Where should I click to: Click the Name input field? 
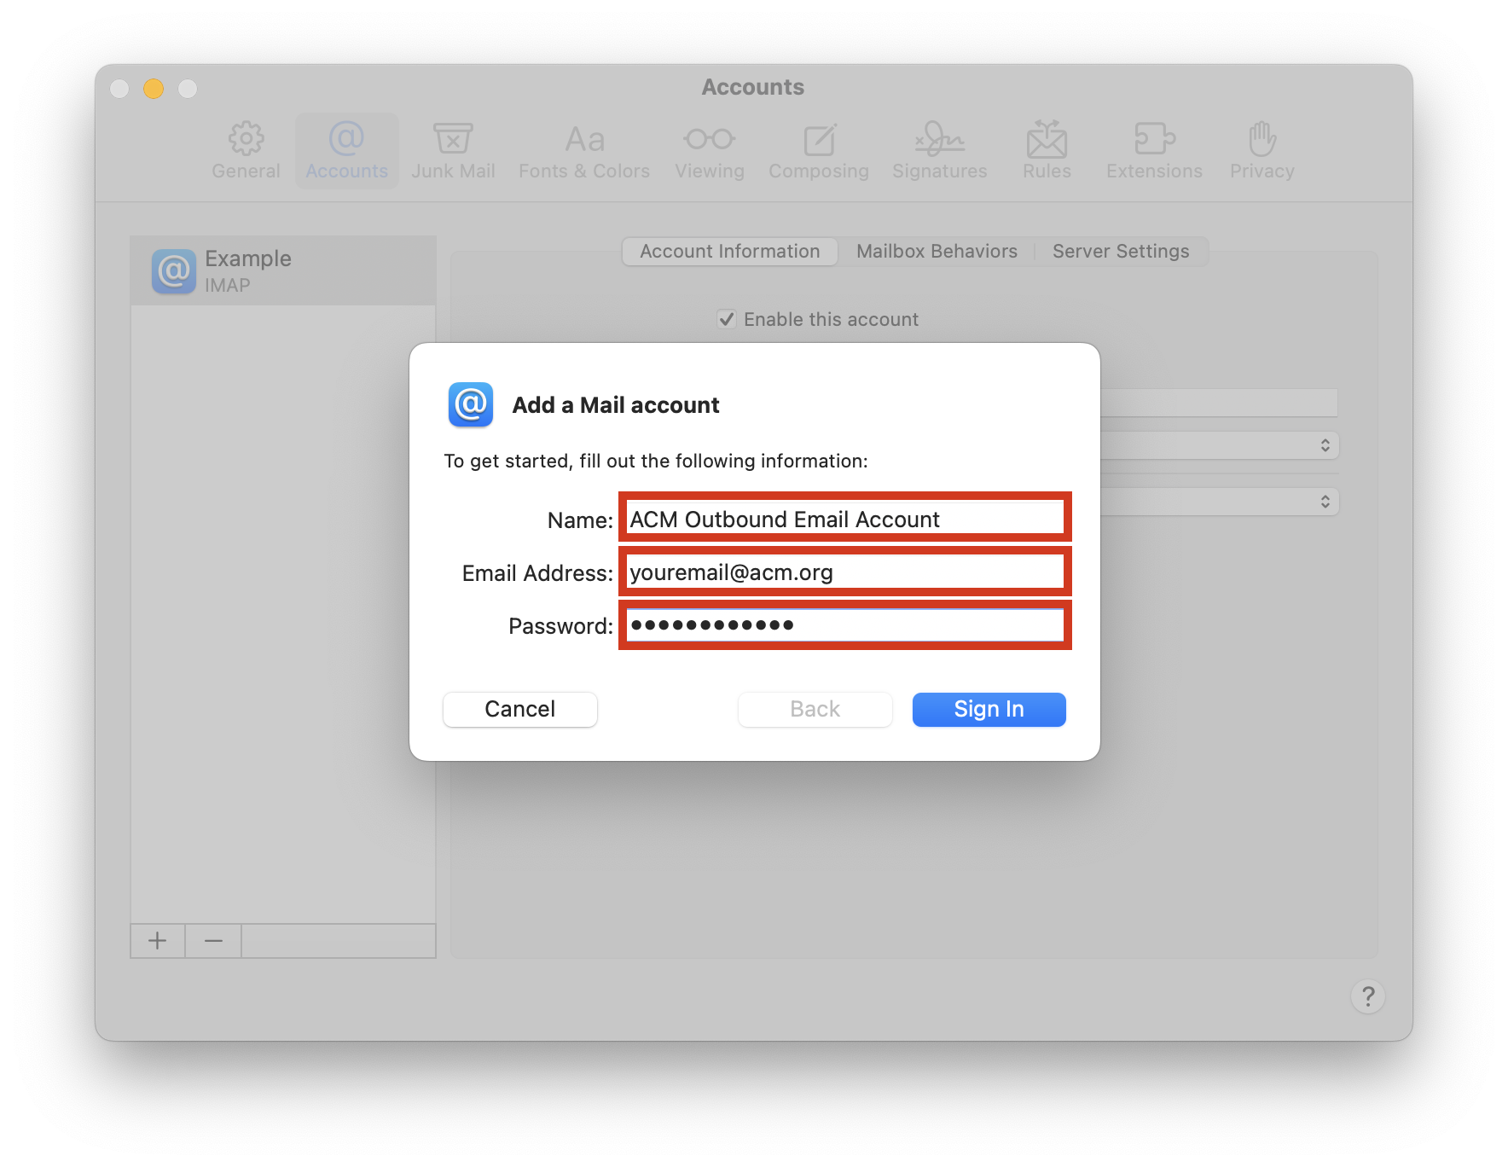click(x=845, y=519)
